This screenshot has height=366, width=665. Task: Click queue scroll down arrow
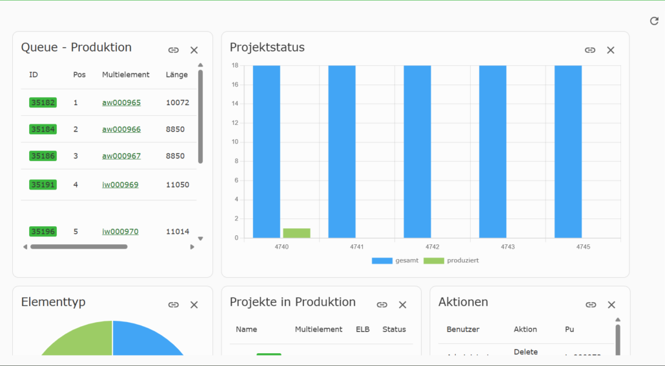tap(201, 238)
